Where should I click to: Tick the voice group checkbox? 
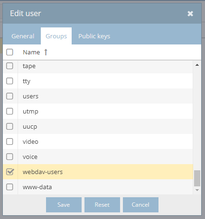coord(9,157)
